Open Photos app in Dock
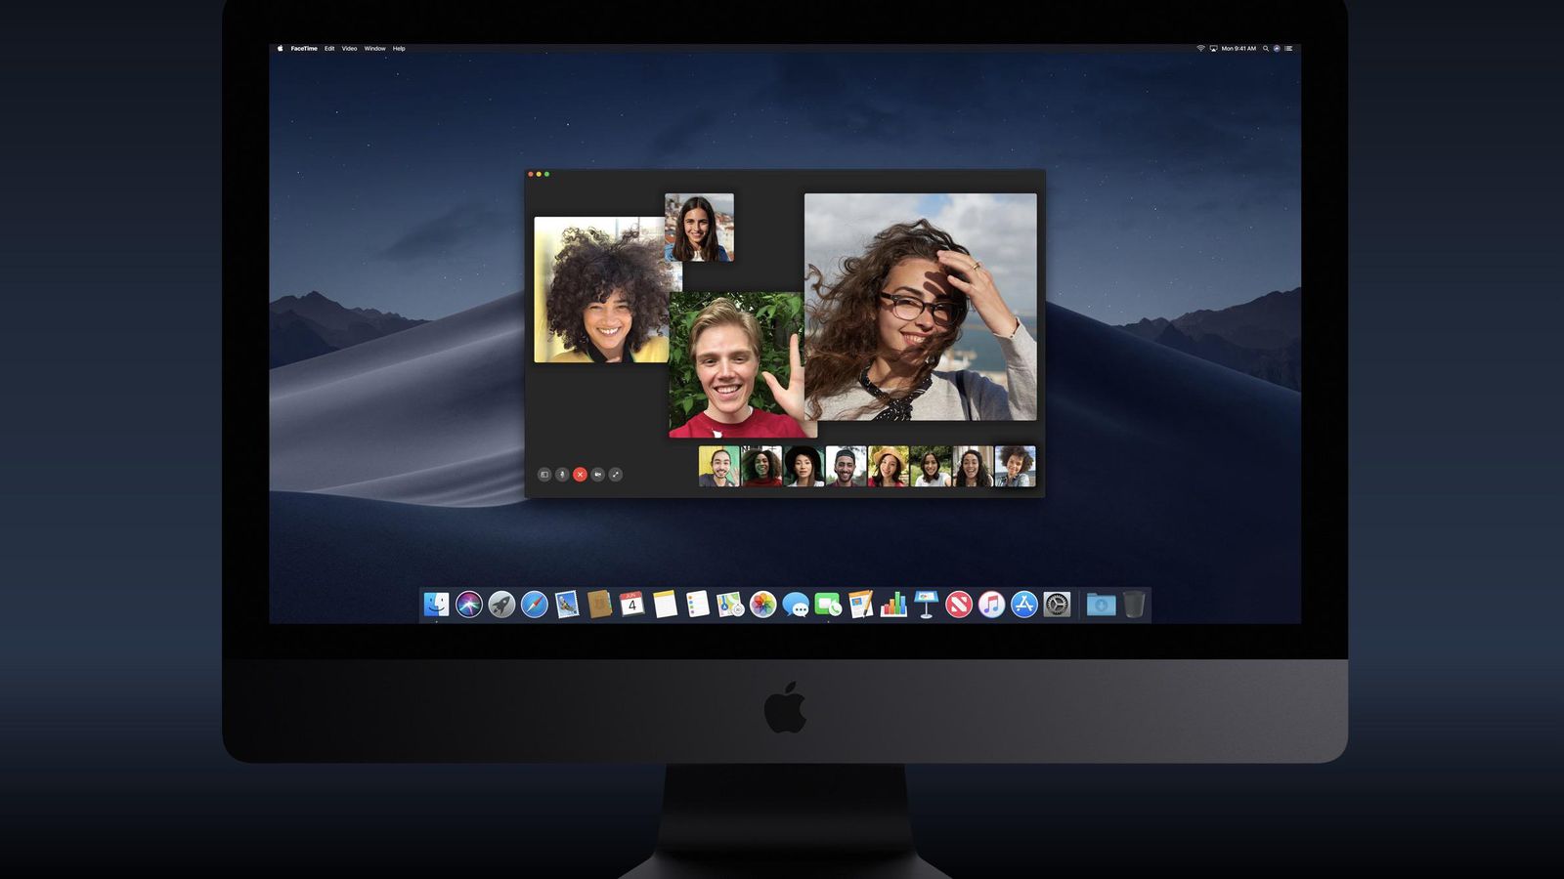The image size is (1564, 879). (x=763, y=605)
